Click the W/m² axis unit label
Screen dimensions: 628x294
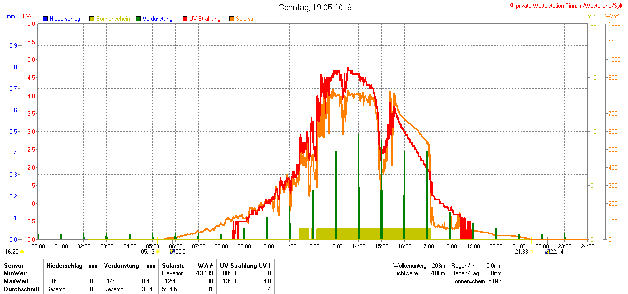point(612,16)
